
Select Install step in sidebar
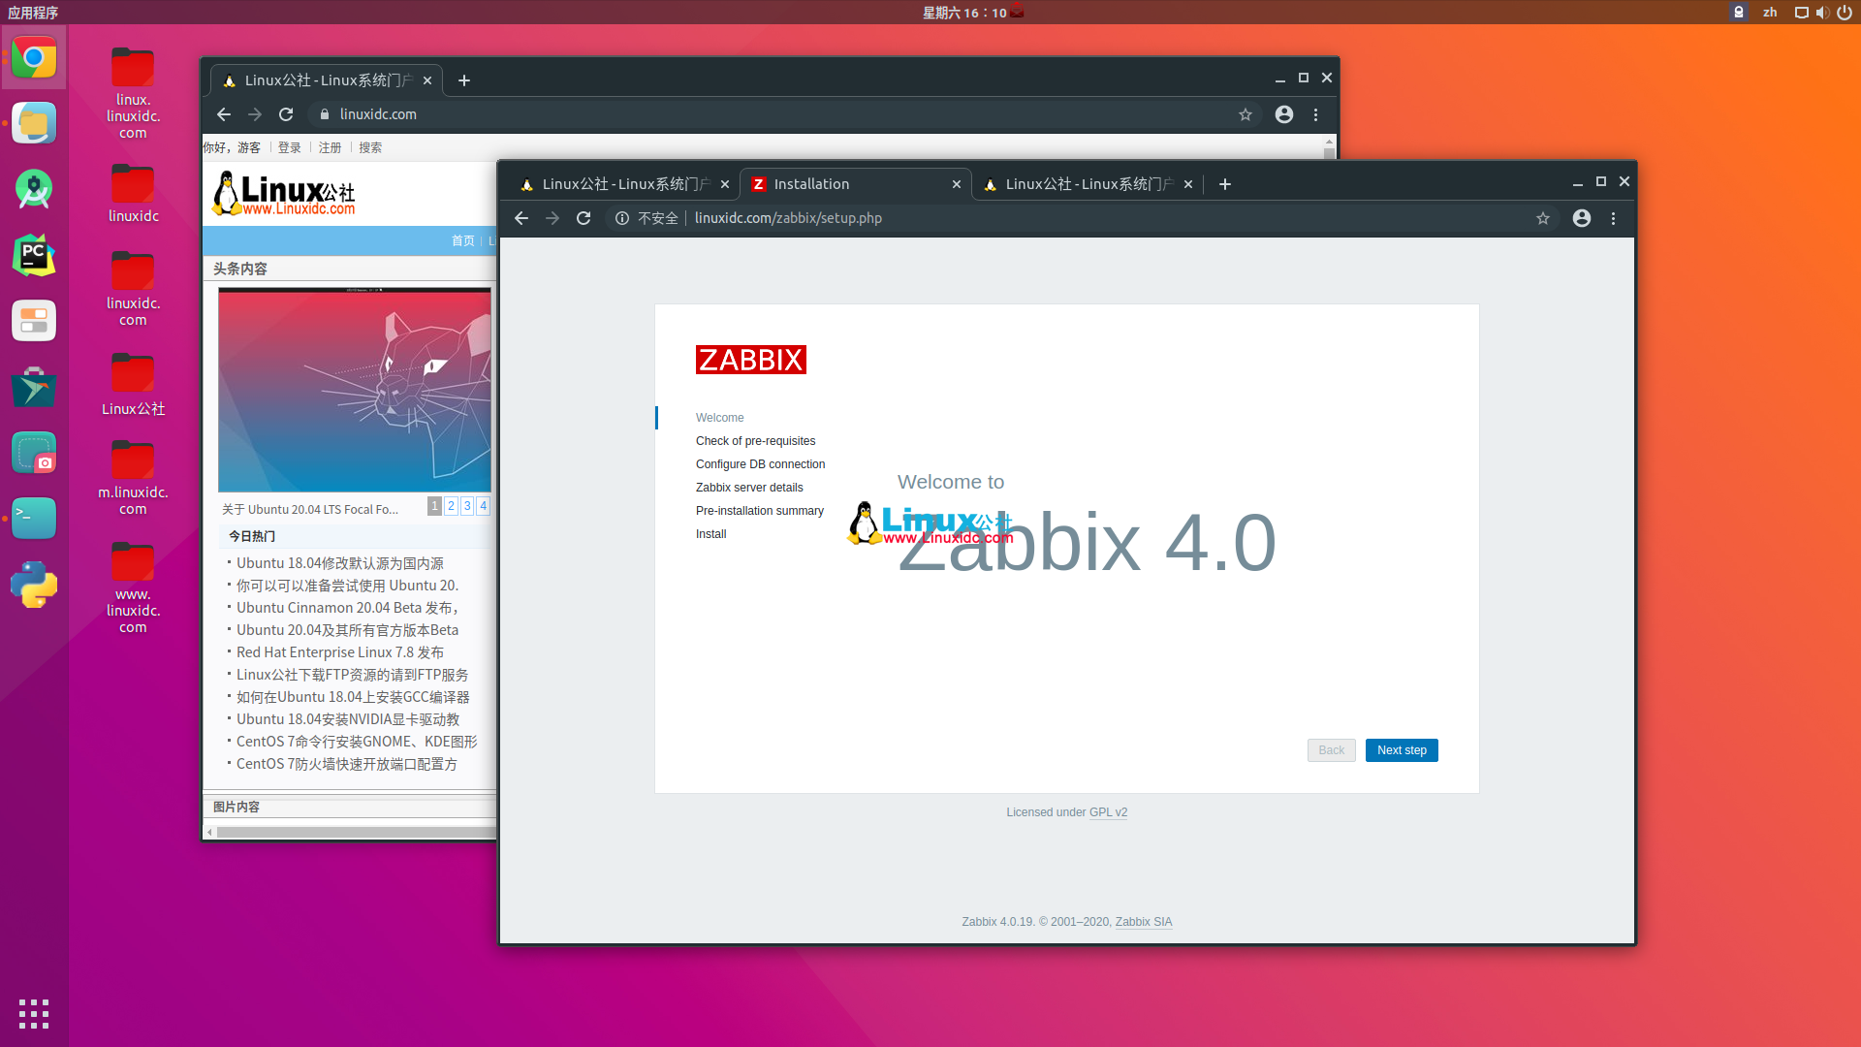711,534
